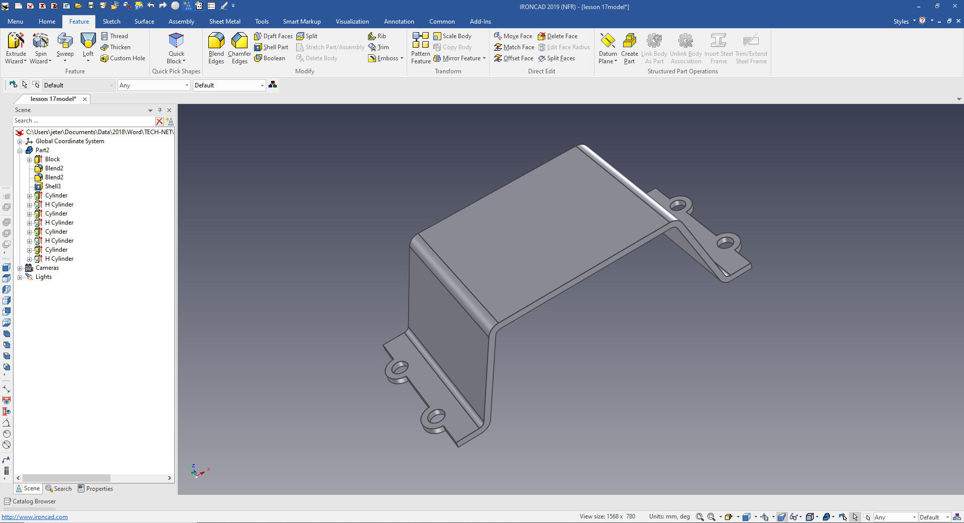This screenshot has height=523, width=964.
Task: Expand the Lights tree node
Action: pyautogui.click(x=20, y=277)
